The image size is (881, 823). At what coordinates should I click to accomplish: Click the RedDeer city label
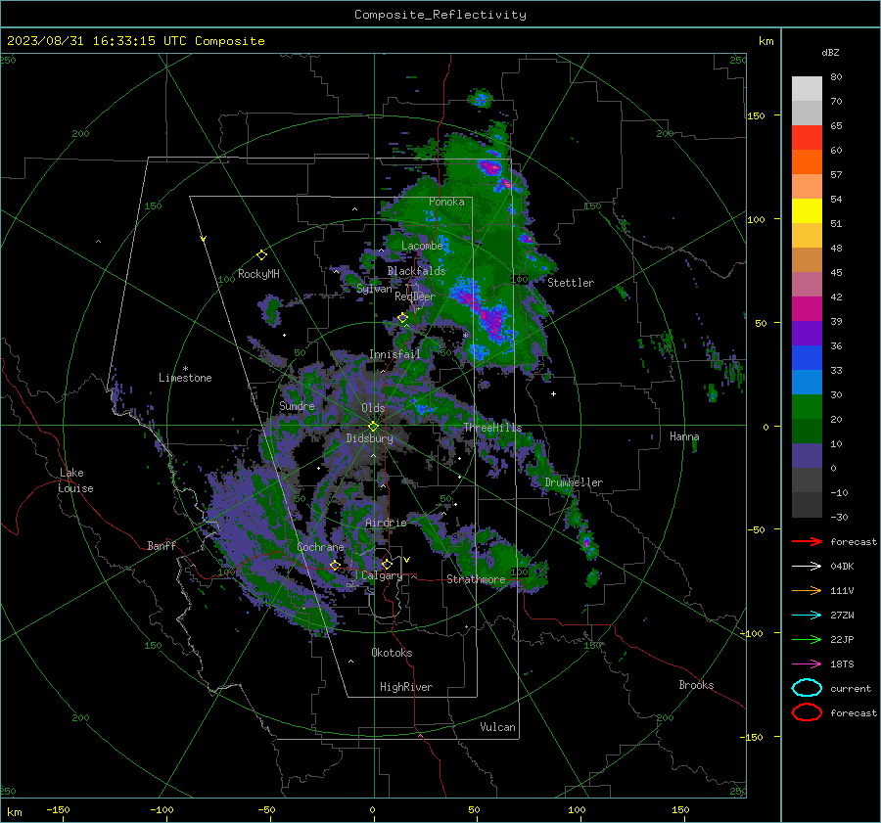coord(415,297)
